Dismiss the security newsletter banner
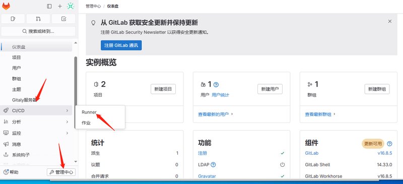The image size is (403, 184). [x=389, y=21]
